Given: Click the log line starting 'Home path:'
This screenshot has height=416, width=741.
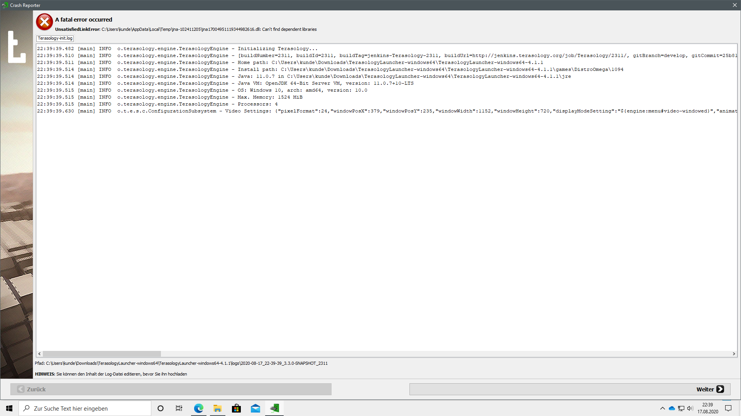Looking at the screenshot, I should click(290, 62).
